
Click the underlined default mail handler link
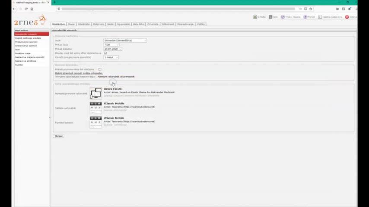79,73
